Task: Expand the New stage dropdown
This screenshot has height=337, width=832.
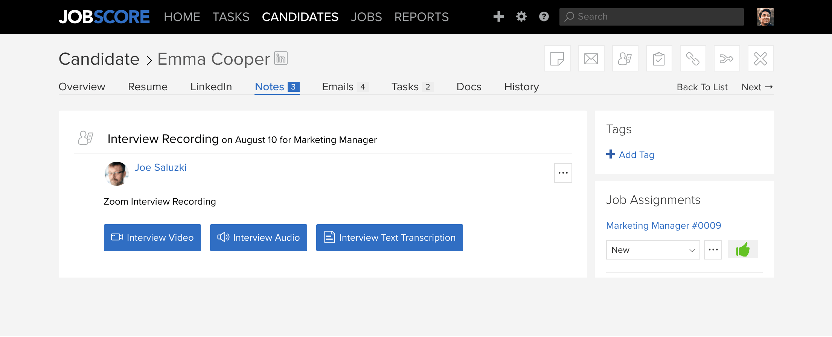Action: point(653,250)
